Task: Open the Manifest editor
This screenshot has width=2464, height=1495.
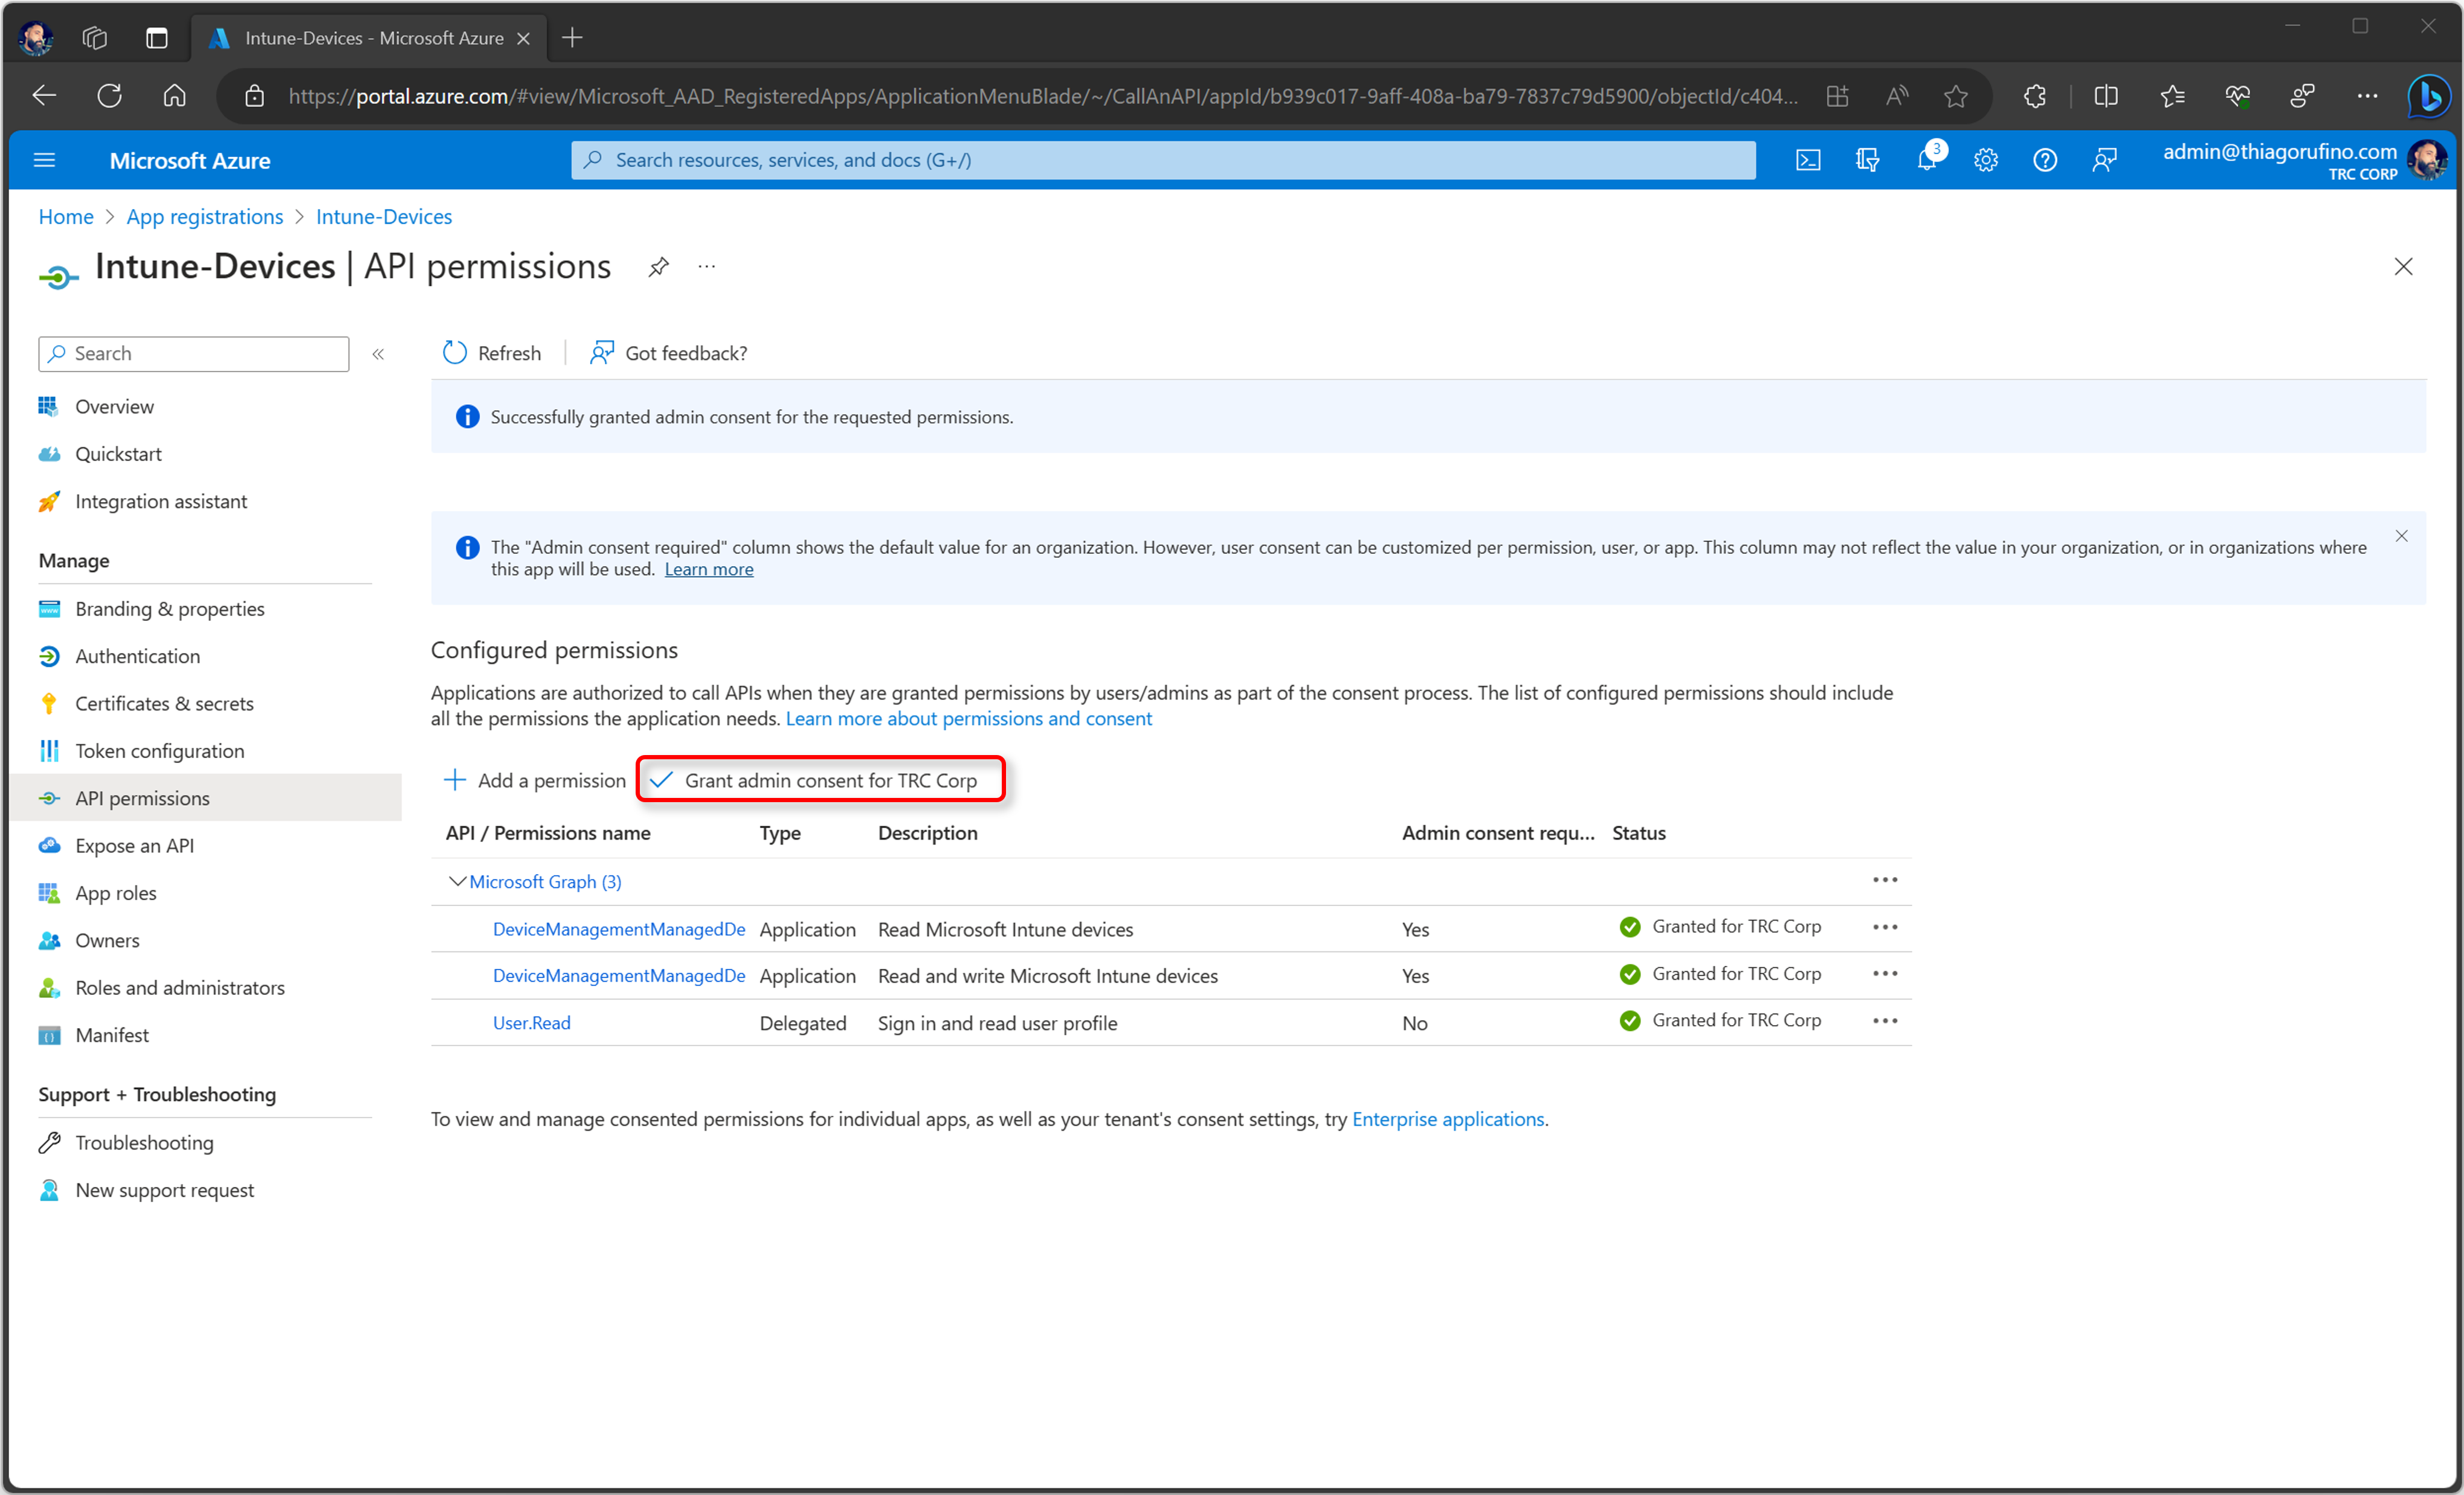Action: (112, 1035)
